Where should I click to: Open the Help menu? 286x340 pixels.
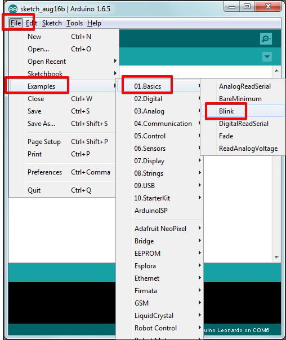click(94, 23)
